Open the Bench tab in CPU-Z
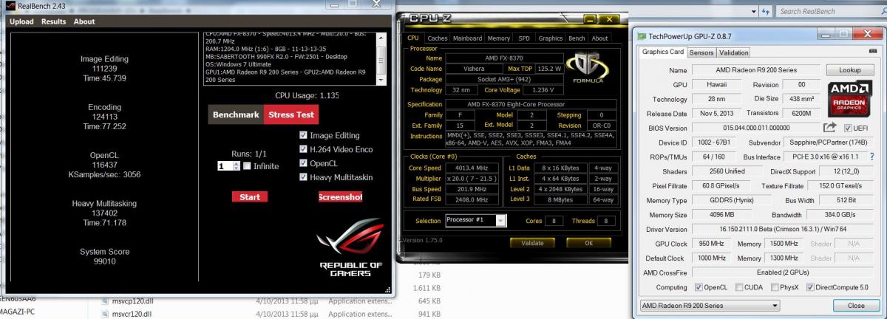This screenshot has height=319, width=887. pos(577,38)
